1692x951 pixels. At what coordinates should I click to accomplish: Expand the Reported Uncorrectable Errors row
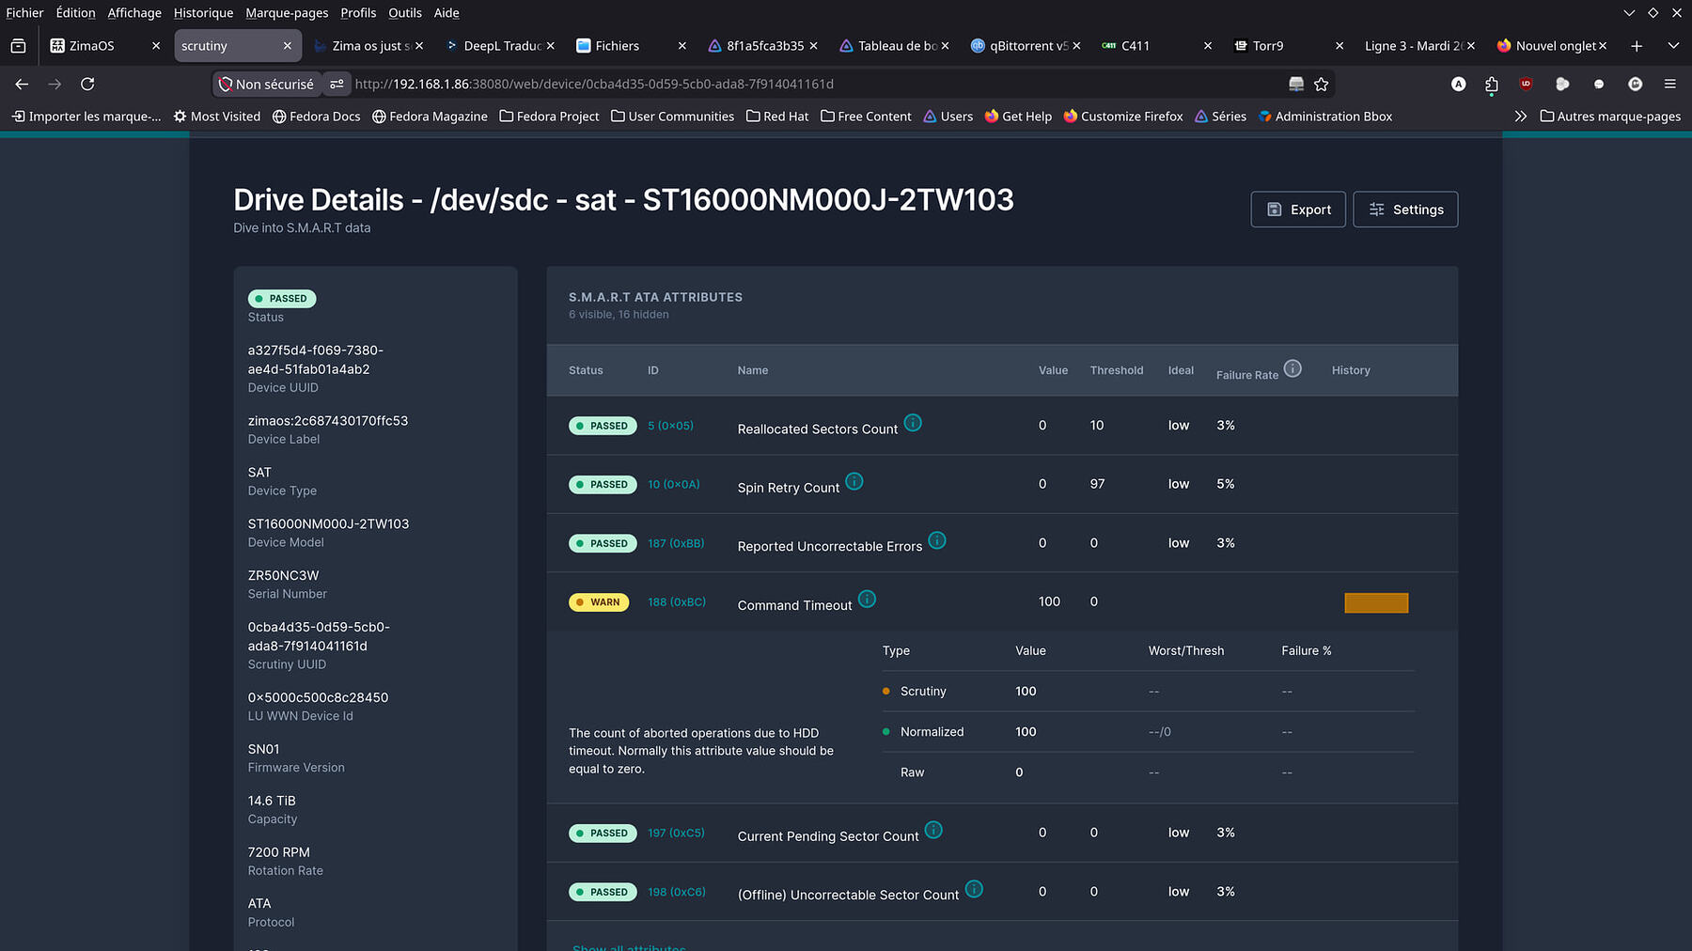[x=1002, y=543]
